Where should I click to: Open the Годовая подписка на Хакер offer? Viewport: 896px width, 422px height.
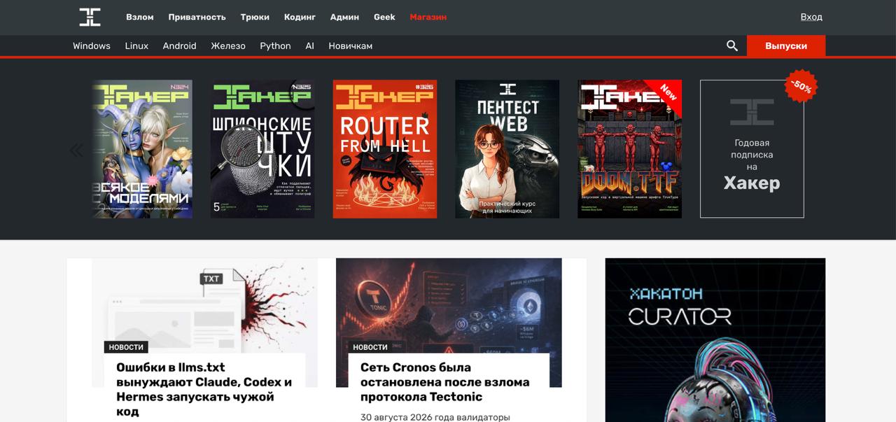(752, 149)
